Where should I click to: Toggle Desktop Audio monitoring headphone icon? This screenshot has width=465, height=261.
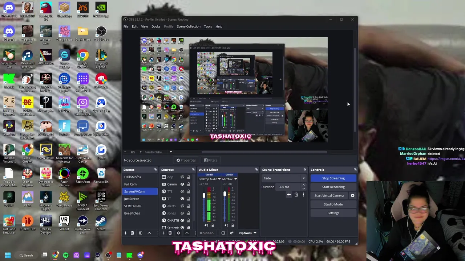pyautogui.click(x=212, y=225)
